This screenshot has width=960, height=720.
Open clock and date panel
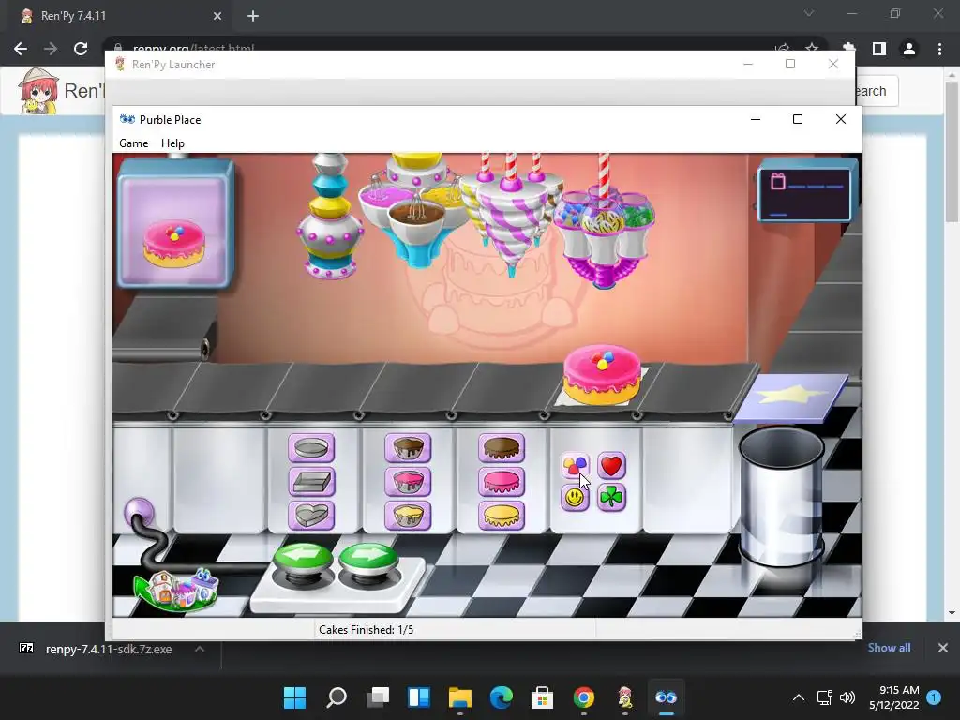pyautogui.click(x=893, y=697)
